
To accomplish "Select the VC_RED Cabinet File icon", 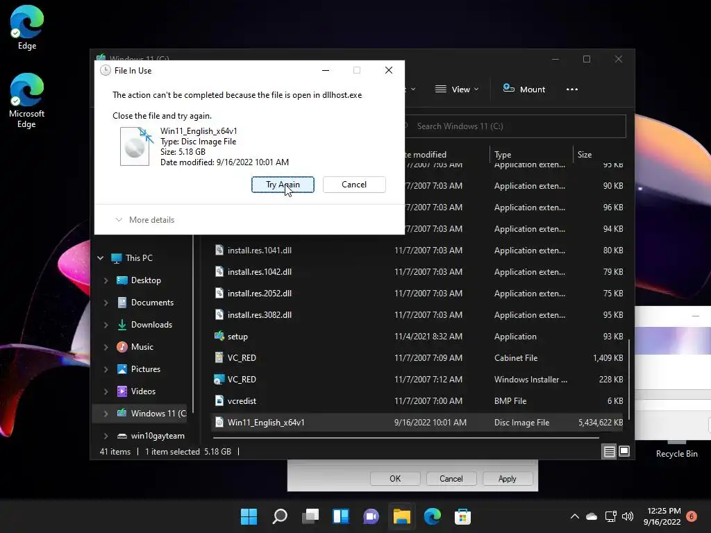I will (219, 357).
